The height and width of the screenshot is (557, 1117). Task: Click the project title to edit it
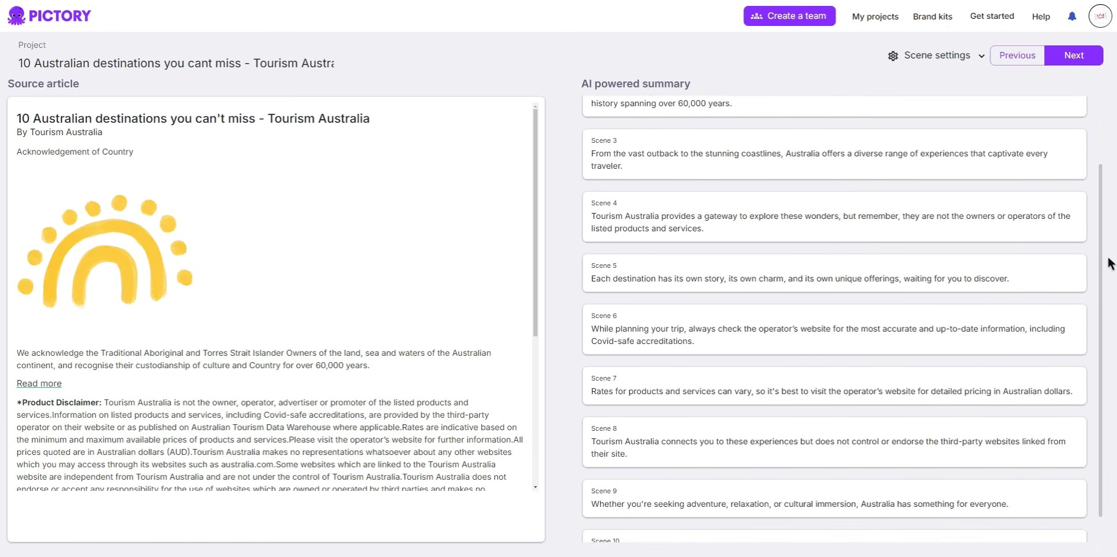coord(175,63)
